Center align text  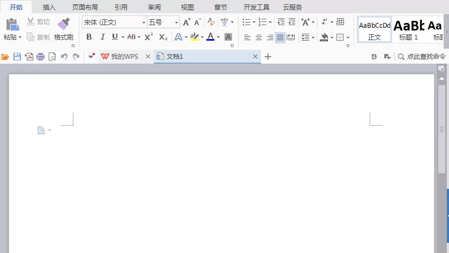259,37
